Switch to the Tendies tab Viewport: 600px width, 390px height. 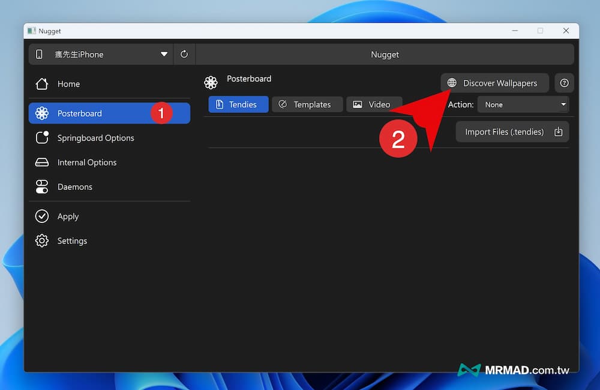[238, 105]
